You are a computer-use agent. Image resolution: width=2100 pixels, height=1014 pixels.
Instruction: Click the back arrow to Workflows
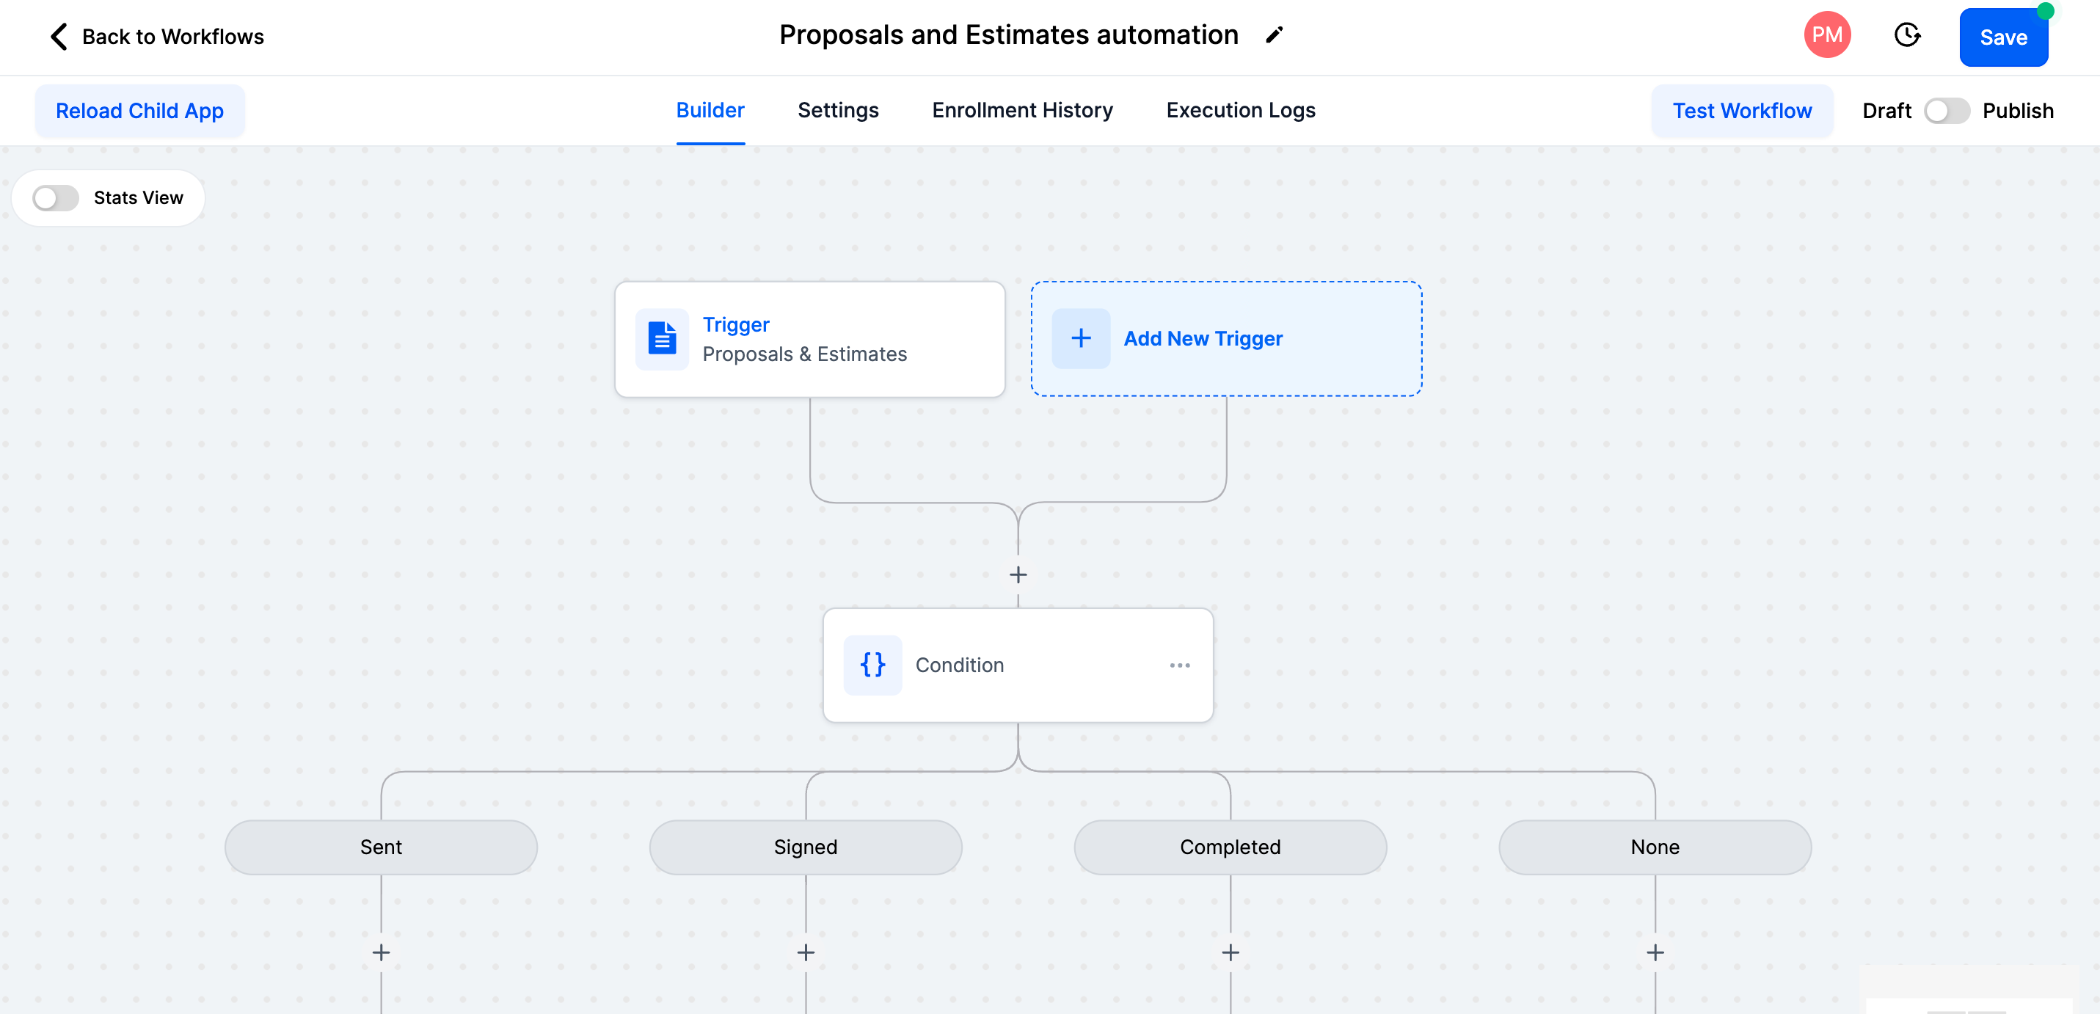click(59, 37)
